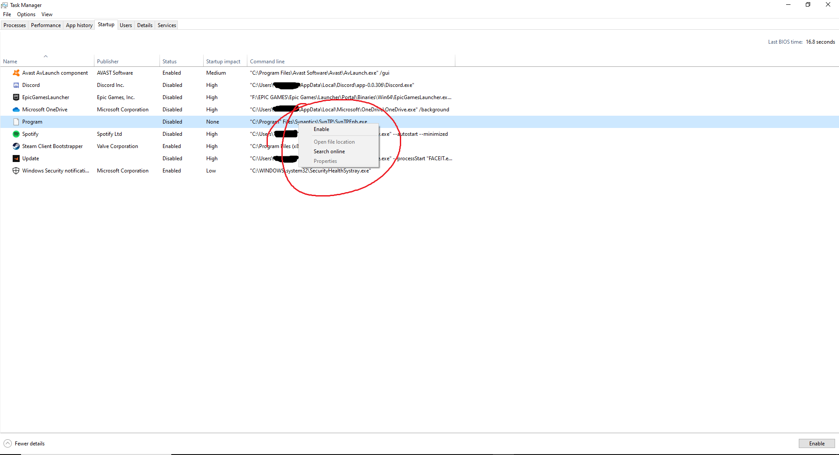
Task: Select the Discord row name
Action: click(x=31, y=85)
